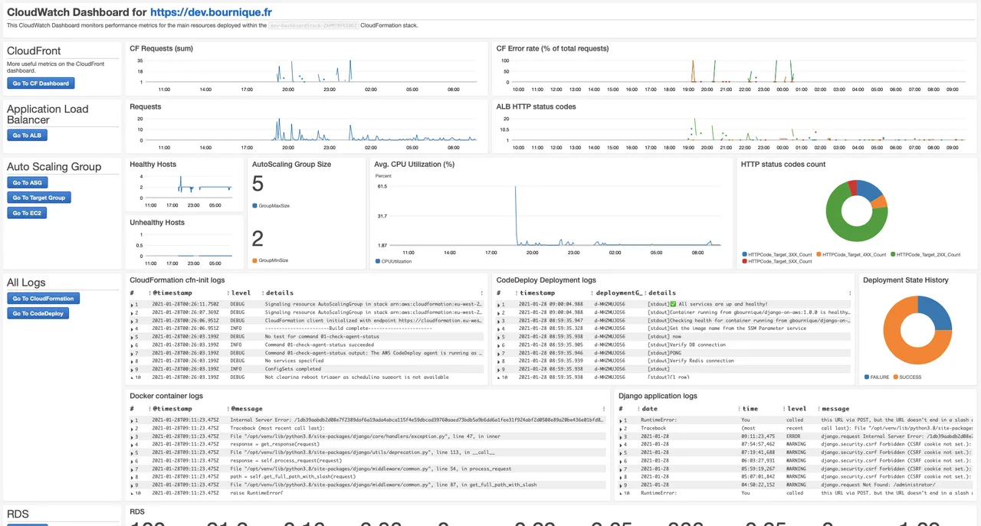Screen dimensions: 981x526
Task: Expand row 1 in Docker container logs
Action: [x=132, y=420]
